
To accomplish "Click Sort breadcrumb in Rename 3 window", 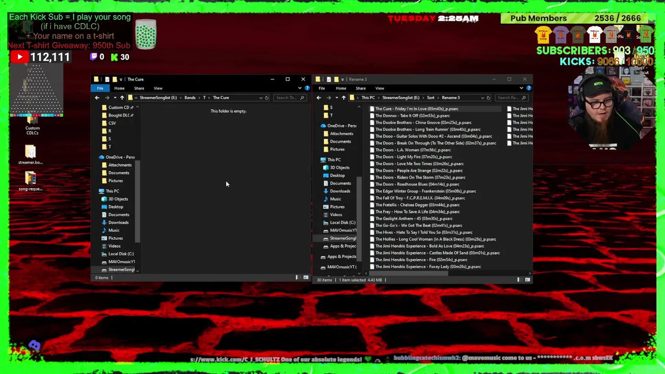I will (x=431, y=98).
